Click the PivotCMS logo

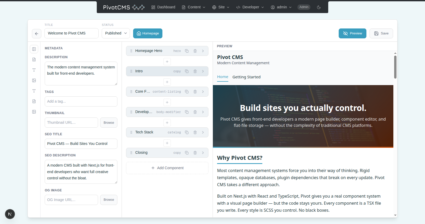(x=124, y=7)
